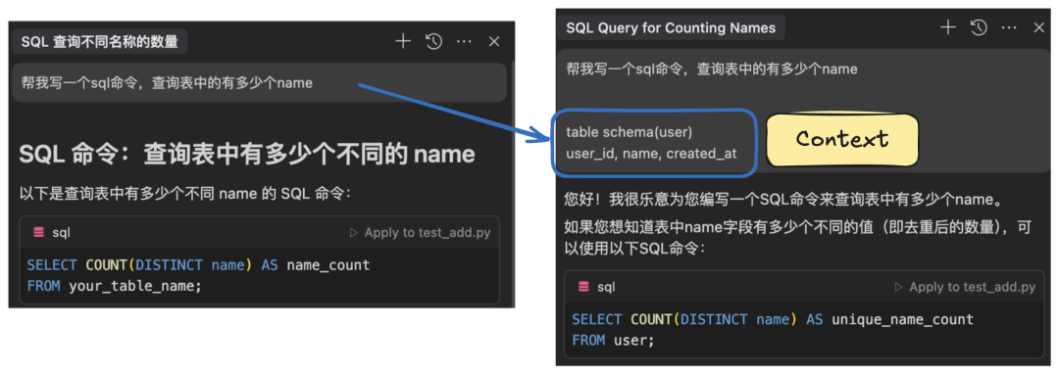Click the left prompt message box
Viewport: 1059px width, 374px height.
(x=259, y=83)
